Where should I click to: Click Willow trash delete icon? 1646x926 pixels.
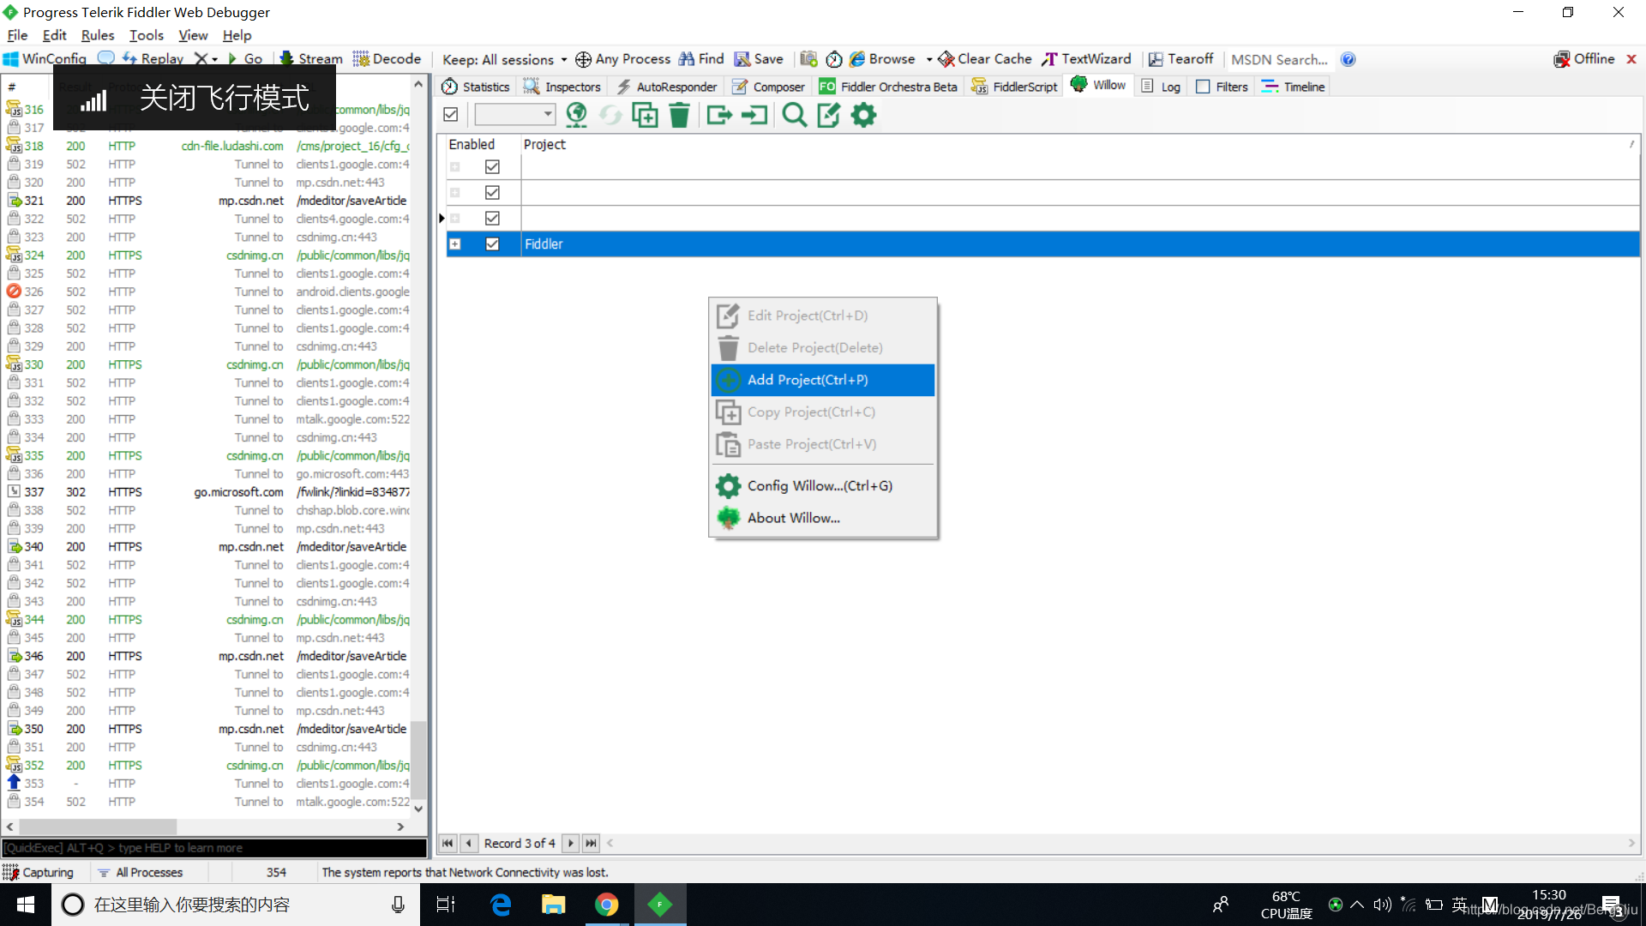point(679,115)
